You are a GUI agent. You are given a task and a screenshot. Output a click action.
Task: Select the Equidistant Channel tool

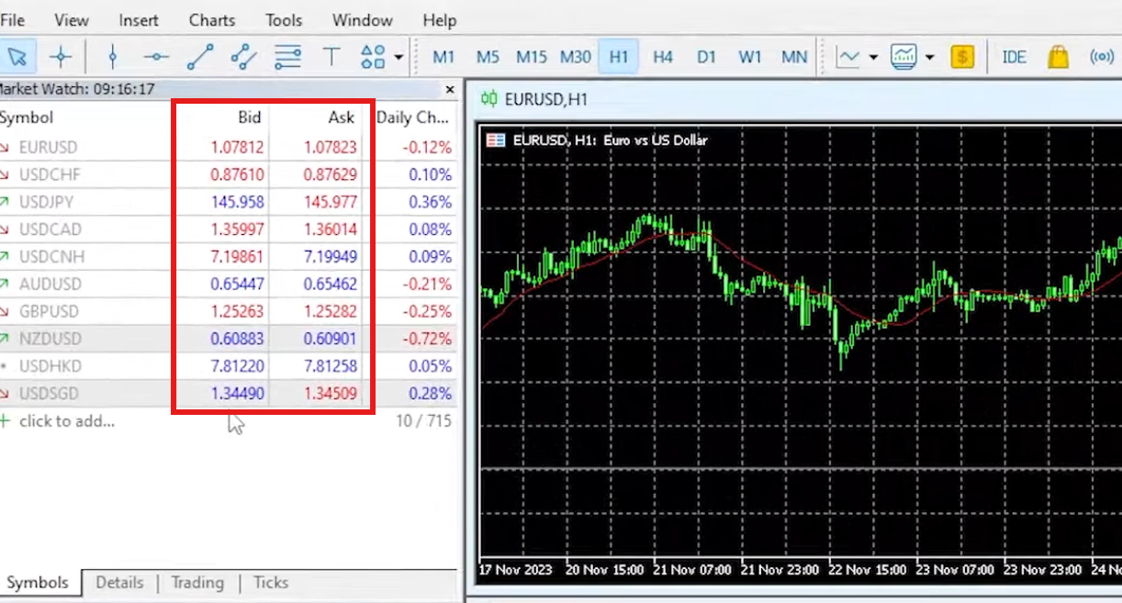coord(242,56)
